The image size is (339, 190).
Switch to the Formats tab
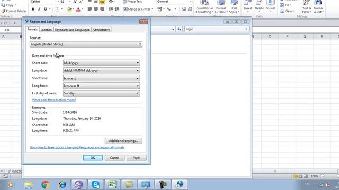(32, 30)
